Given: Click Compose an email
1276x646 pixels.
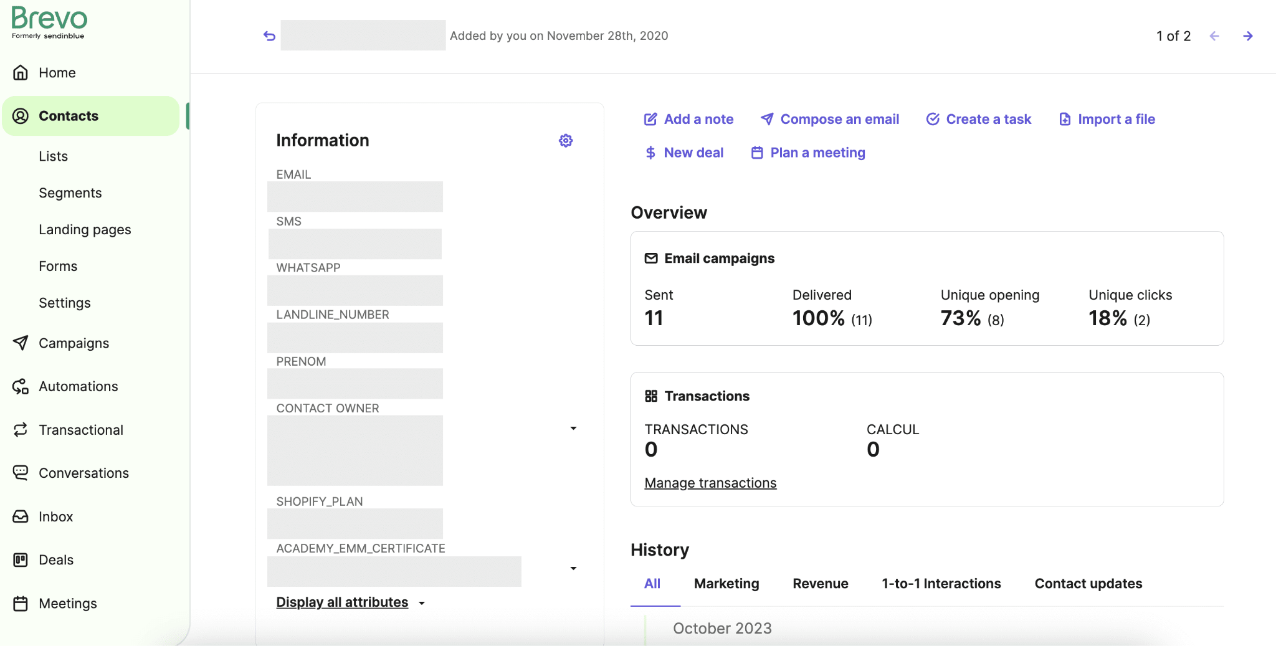Looking at the screenshot, I should coord(830,119).
